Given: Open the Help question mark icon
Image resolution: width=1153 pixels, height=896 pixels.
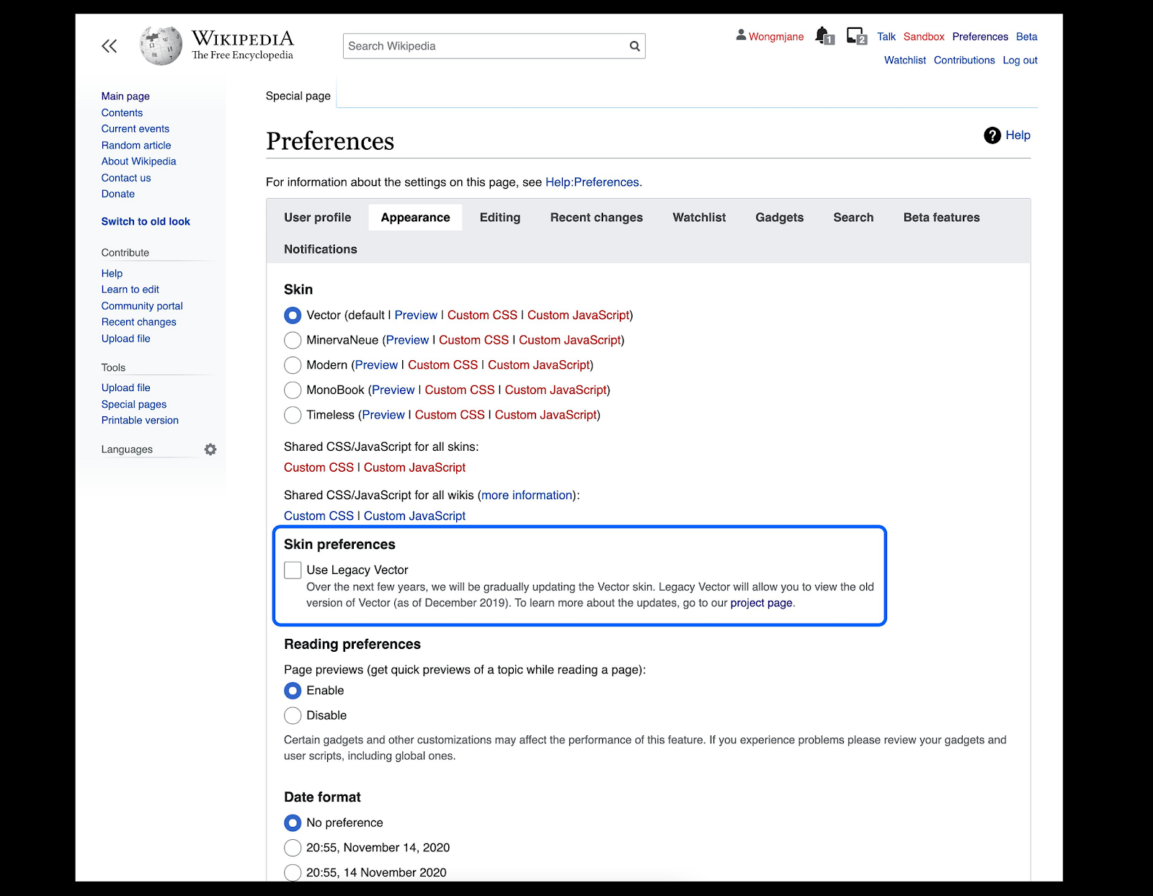Looking at the screenshot, I should tap(992, 135).
